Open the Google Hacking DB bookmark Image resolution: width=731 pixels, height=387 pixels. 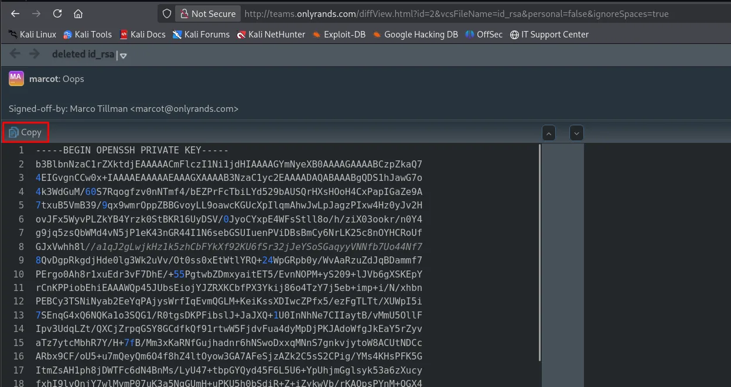click(x=415, y=35)
